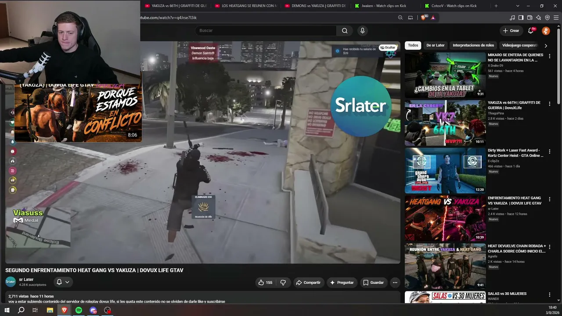Click inside the Buscar search field
The image size is (562, 316).
(266, 31)
